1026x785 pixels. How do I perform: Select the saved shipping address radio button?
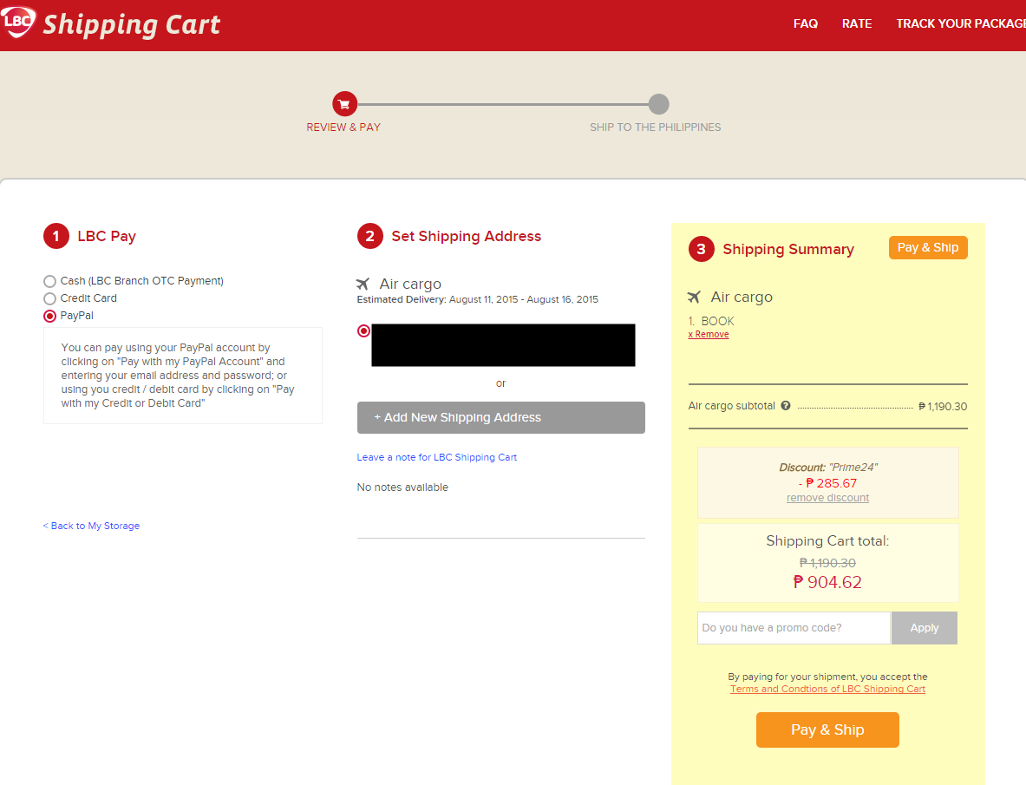pyautogui.click(x=363, y=331)
